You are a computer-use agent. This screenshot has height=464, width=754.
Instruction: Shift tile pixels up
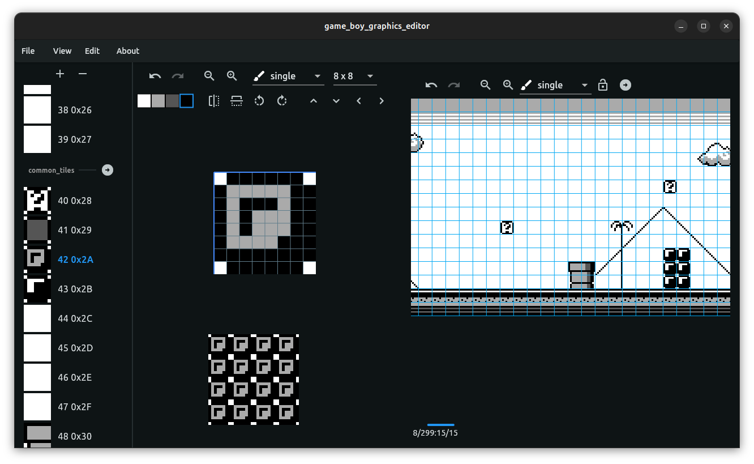[314, 101]
